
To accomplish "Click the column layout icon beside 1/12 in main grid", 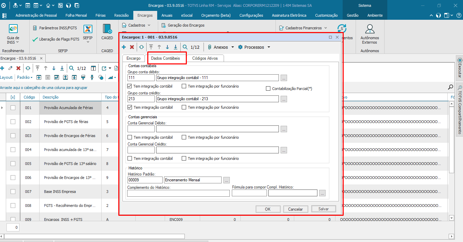I will point(93,68).
